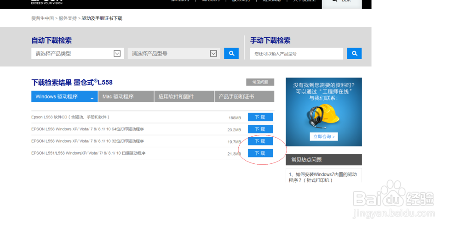460x229 pixels.
Task: Click the 19.7MB file size
Action: pos(234,142)
